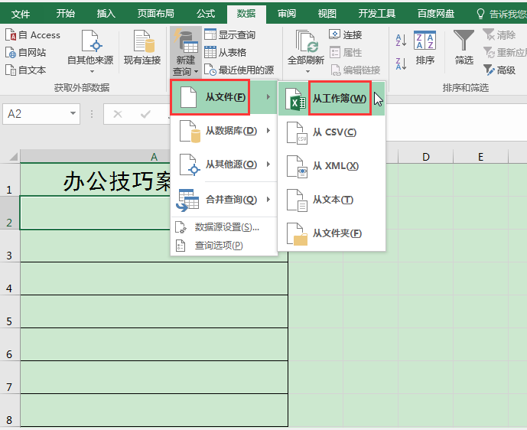This screenshot has height=430, width=527.
Task: Open the 排序 sort dialog
Action: tap(425, 47)
